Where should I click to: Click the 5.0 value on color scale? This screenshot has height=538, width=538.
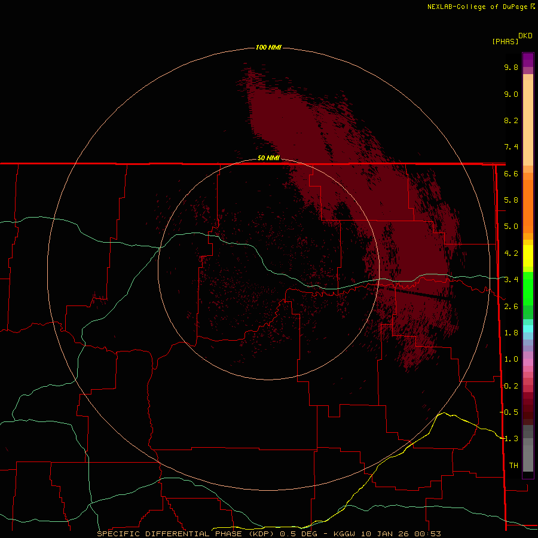tap(511, 227)
